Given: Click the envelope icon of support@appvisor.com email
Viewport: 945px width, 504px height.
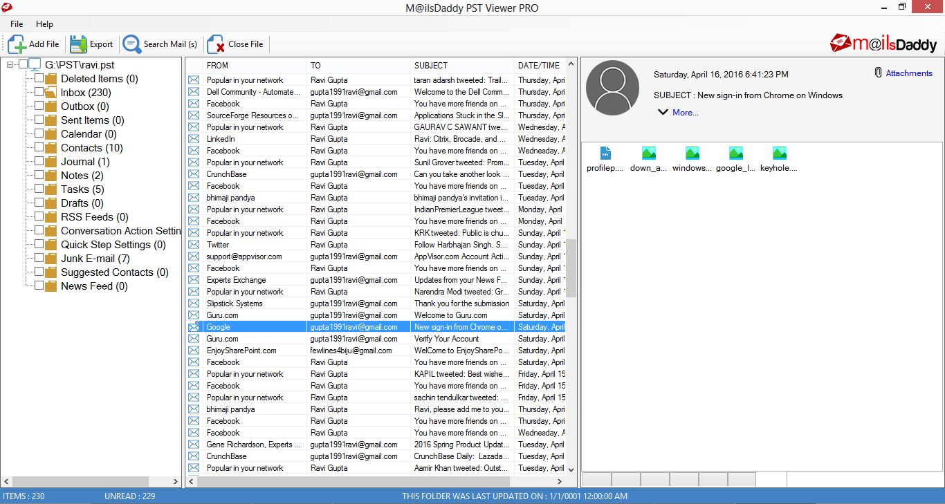Looking at the screenshot, I should click(x=194, y=256).
